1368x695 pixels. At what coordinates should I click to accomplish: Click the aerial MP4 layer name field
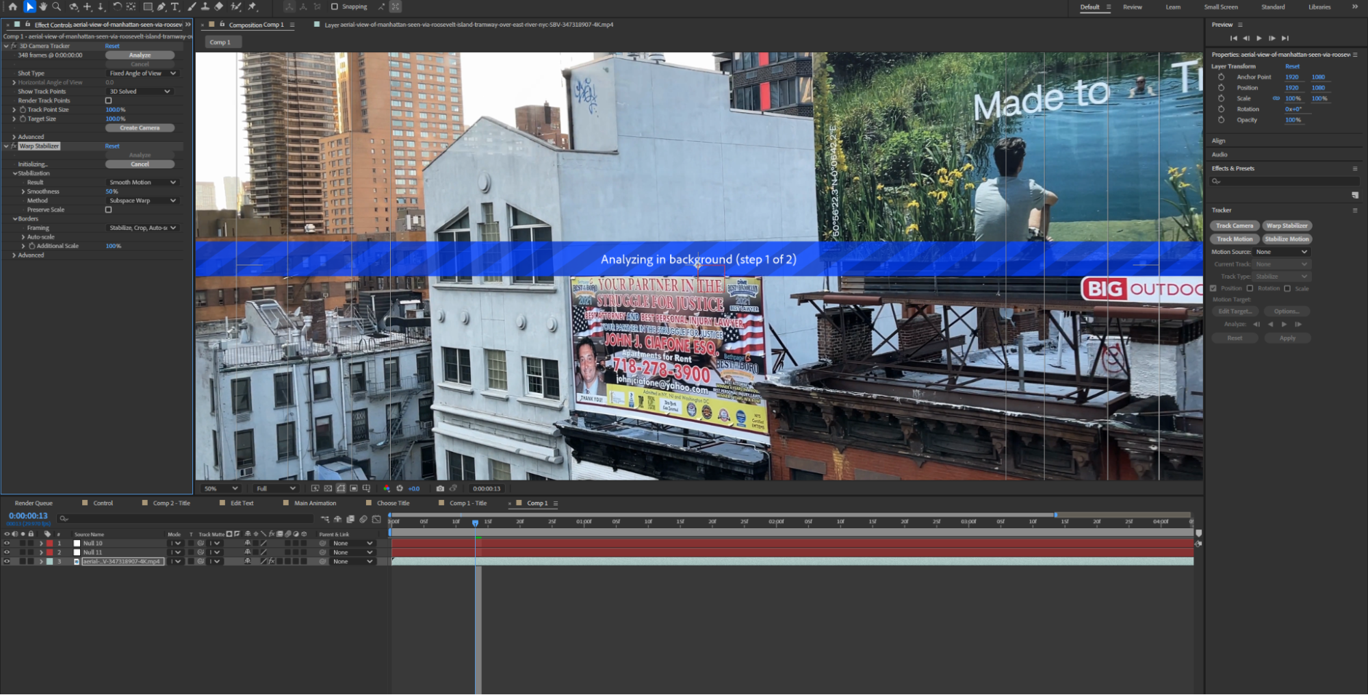pyautogui.click(x=121, y=561)
